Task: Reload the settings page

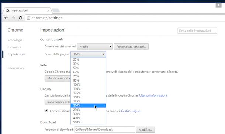Action: point(21,18)
